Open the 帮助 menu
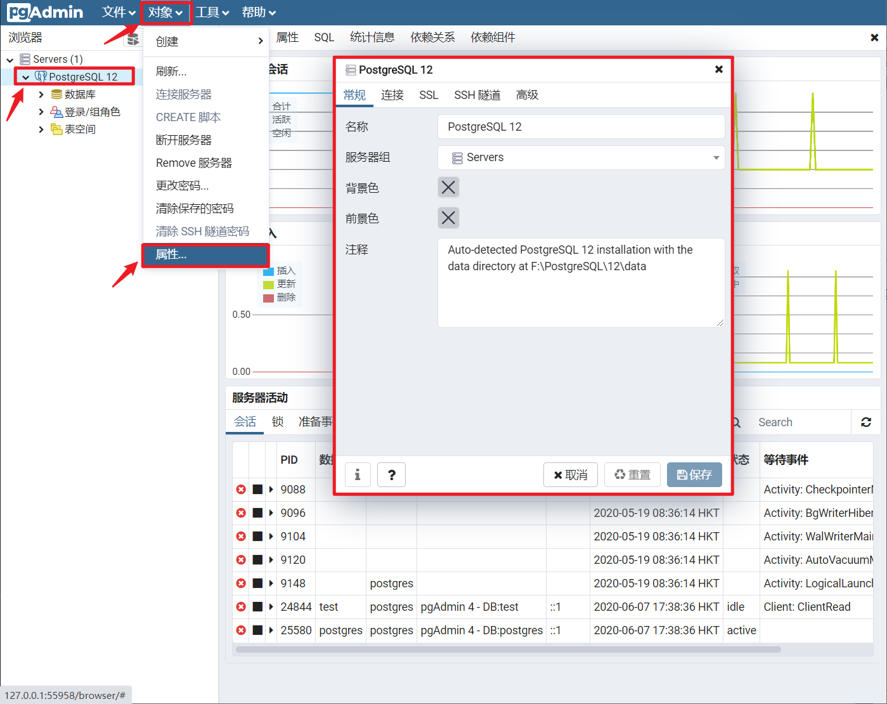 point(258,12)
